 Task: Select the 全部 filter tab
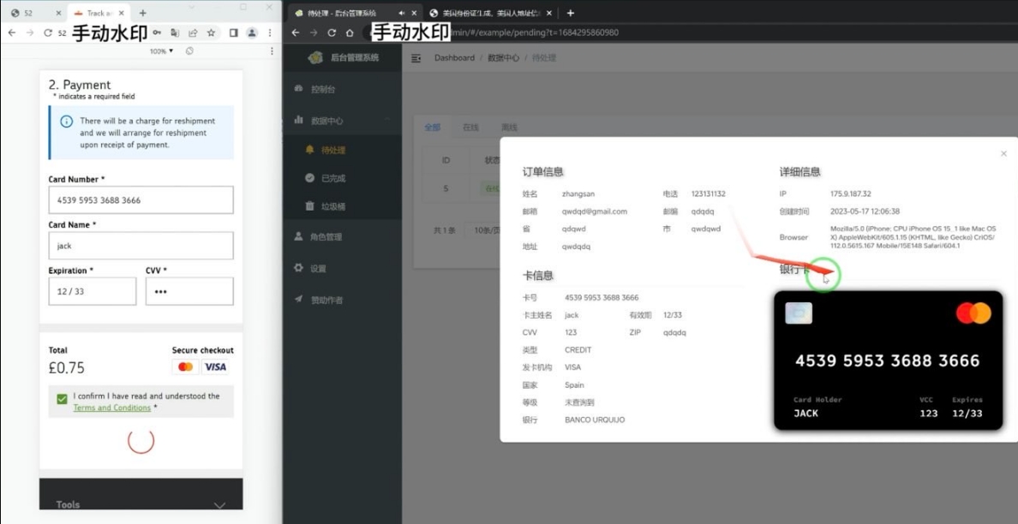click(433, 127)
